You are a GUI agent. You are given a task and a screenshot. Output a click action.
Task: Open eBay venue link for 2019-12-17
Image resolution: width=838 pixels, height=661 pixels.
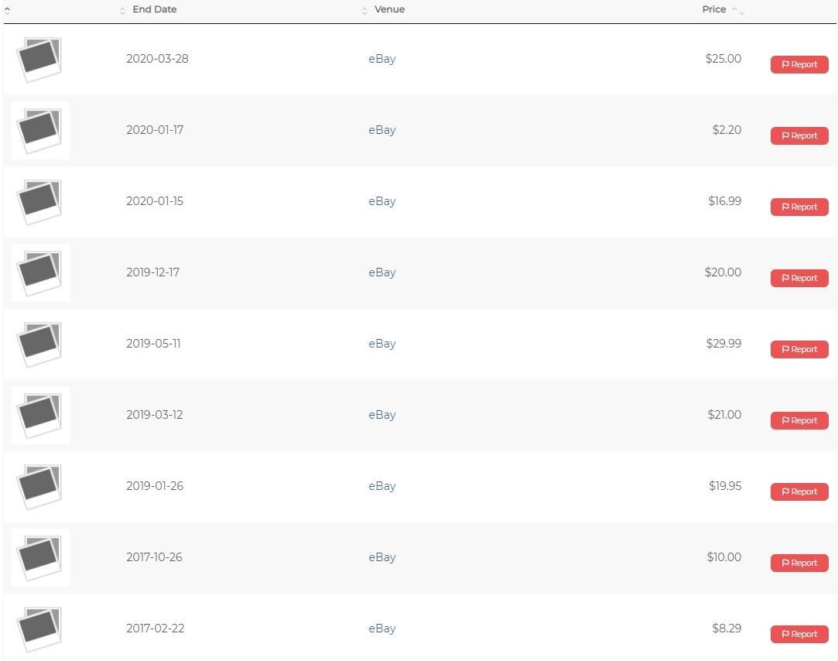click(381, 272)
